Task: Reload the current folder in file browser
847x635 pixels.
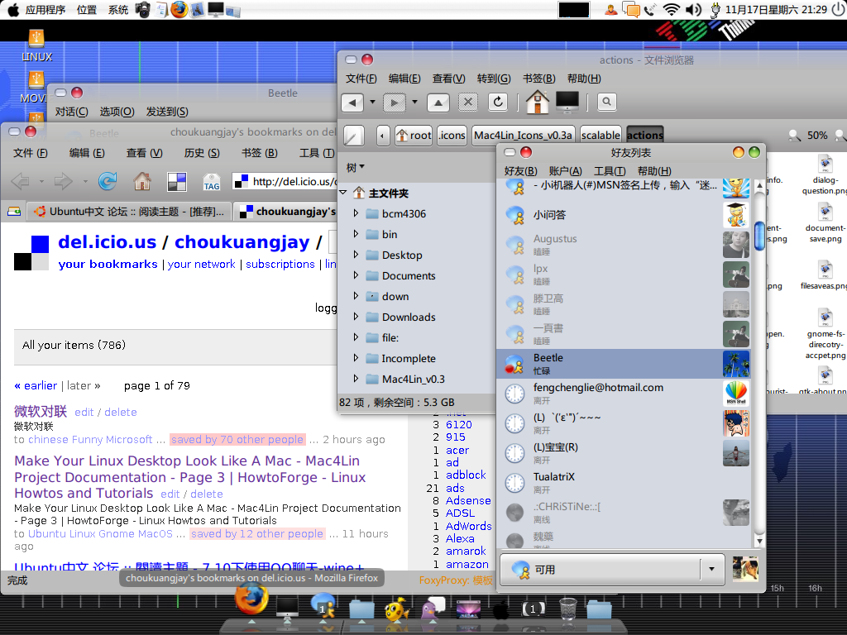Action: pos(497,102)
